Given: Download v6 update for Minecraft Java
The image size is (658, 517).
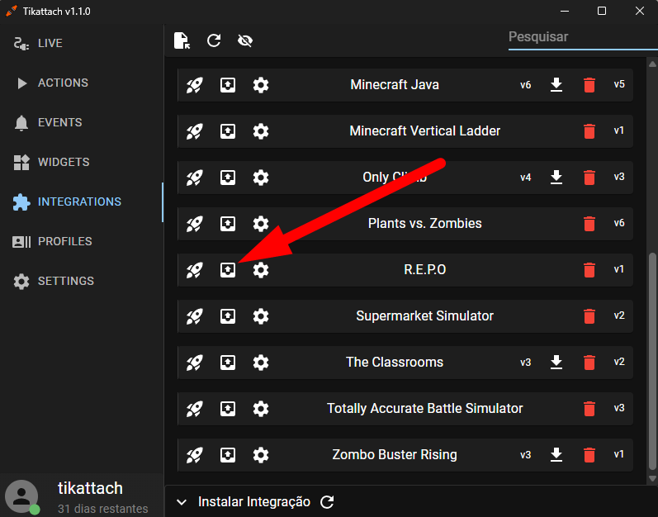Looking at the screenshot, I should click(x=556, y=85).
